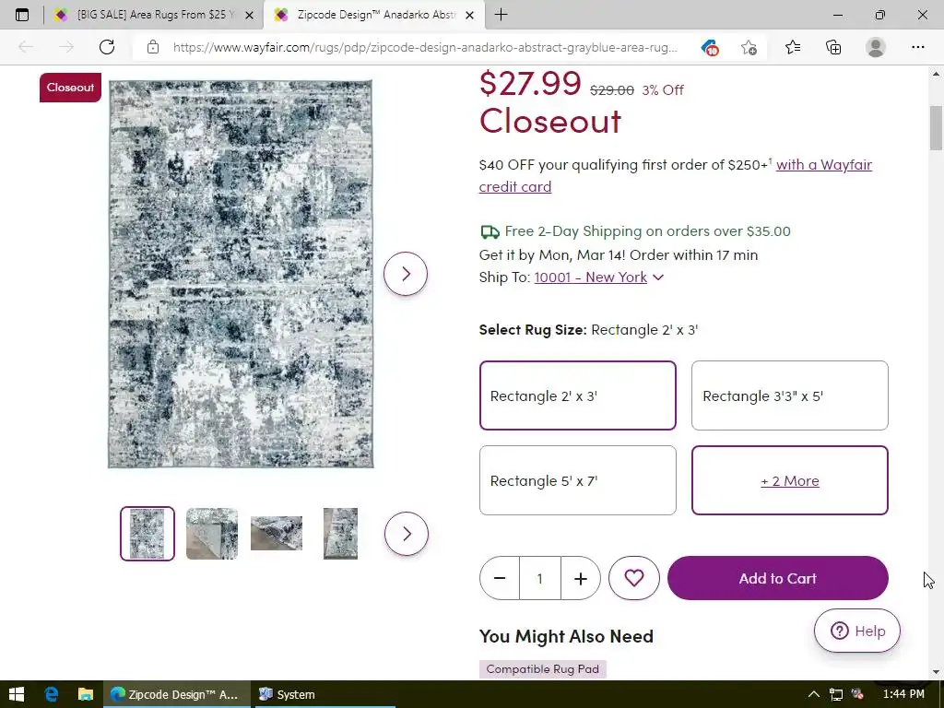Pick Rectangle 5' x 7' rug size

tap(577, 480)
